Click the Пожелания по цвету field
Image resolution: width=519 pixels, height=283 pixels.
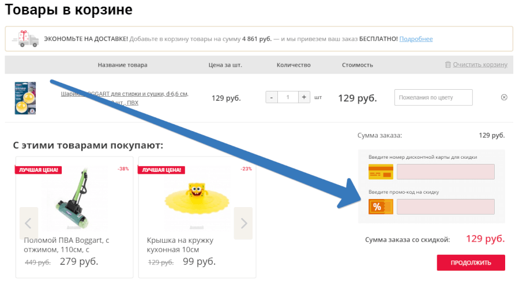(x=433, y=97)
